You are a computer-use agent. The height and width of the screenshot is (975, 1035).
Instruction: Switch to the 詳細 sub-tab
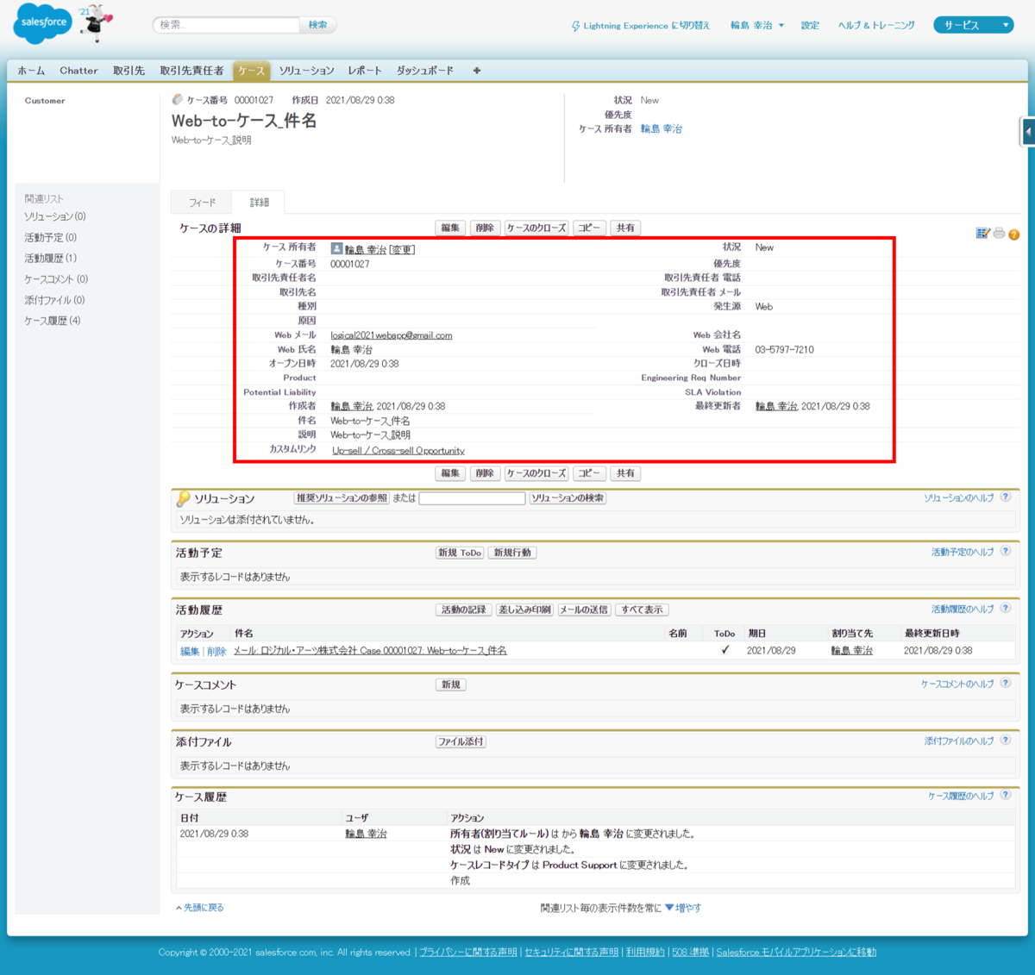pos(259,202)
